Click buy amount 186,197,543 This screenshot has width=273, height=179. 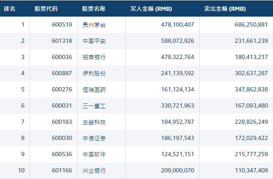(178, 138)
